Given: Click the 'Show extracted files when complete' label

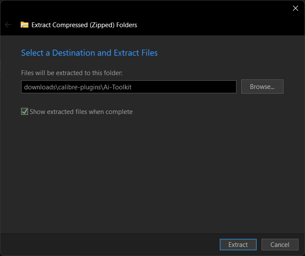Looking at the screenshot, I should point(81,112).
